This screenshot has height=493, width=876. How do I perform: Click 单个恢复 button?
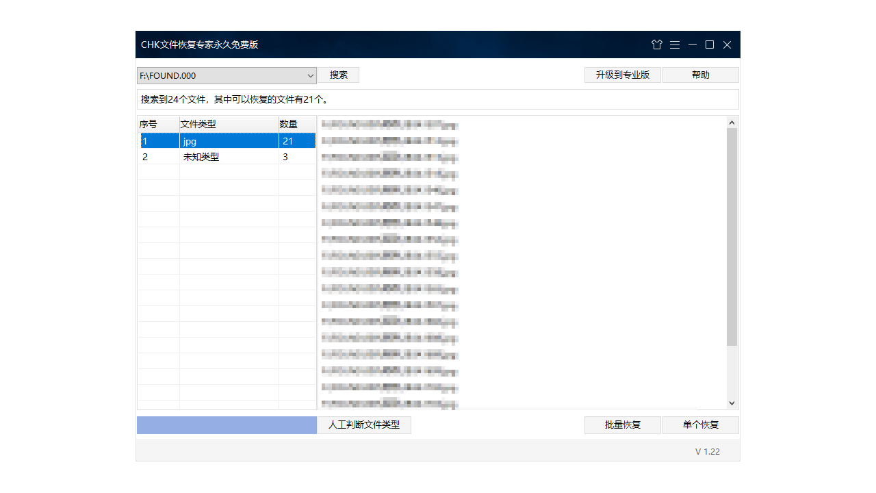[x=701, y=425]
